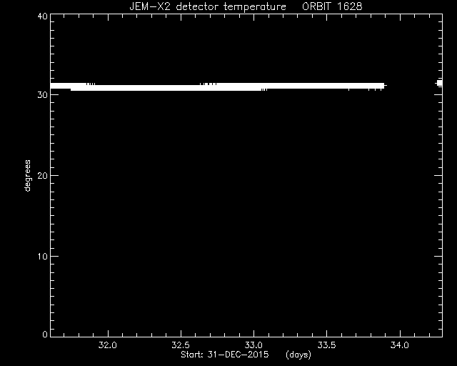Click the plot title 'JEM-X2 detector temperature'
Viewport: 457px width, 366px height.
click(208, 6)
